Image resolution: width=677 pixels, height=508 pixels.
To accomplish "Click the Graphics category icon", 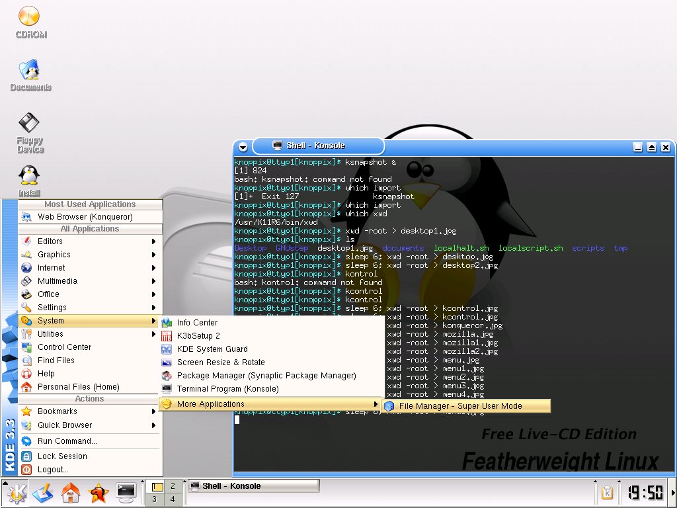I will coord(26,255).
